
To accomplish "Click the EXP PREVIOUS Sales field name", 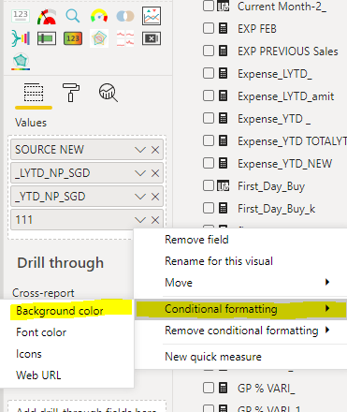I will click(x=288, y=51).
